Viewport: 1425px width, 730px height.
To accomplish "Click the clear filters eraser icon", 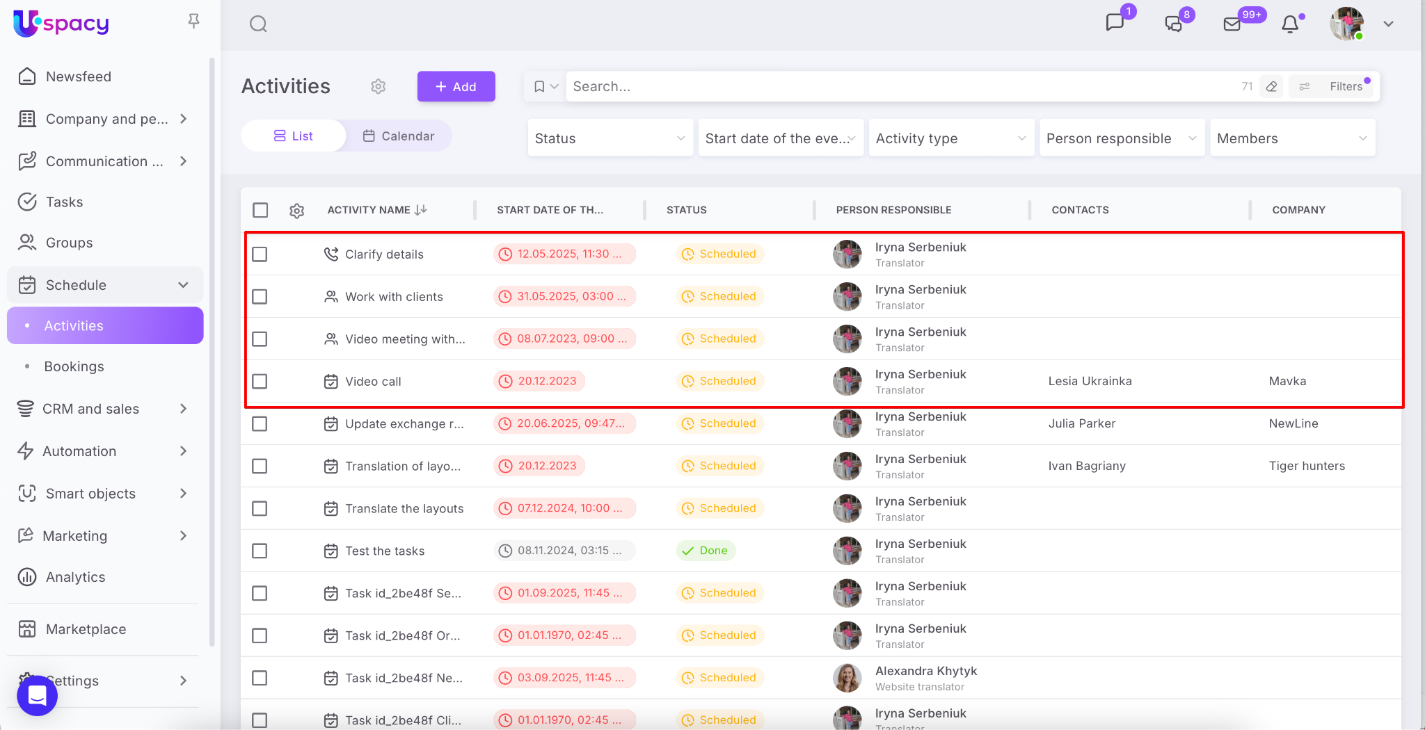I will tap(1271, 86).
